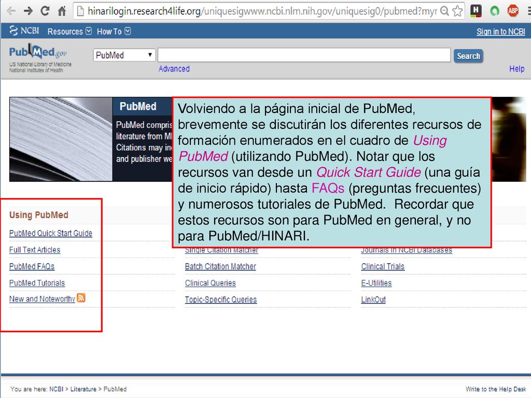Expand the How To dropdown menu
Image resolution: width=531 pixels, height=398 pixels.
click(114, 32)
